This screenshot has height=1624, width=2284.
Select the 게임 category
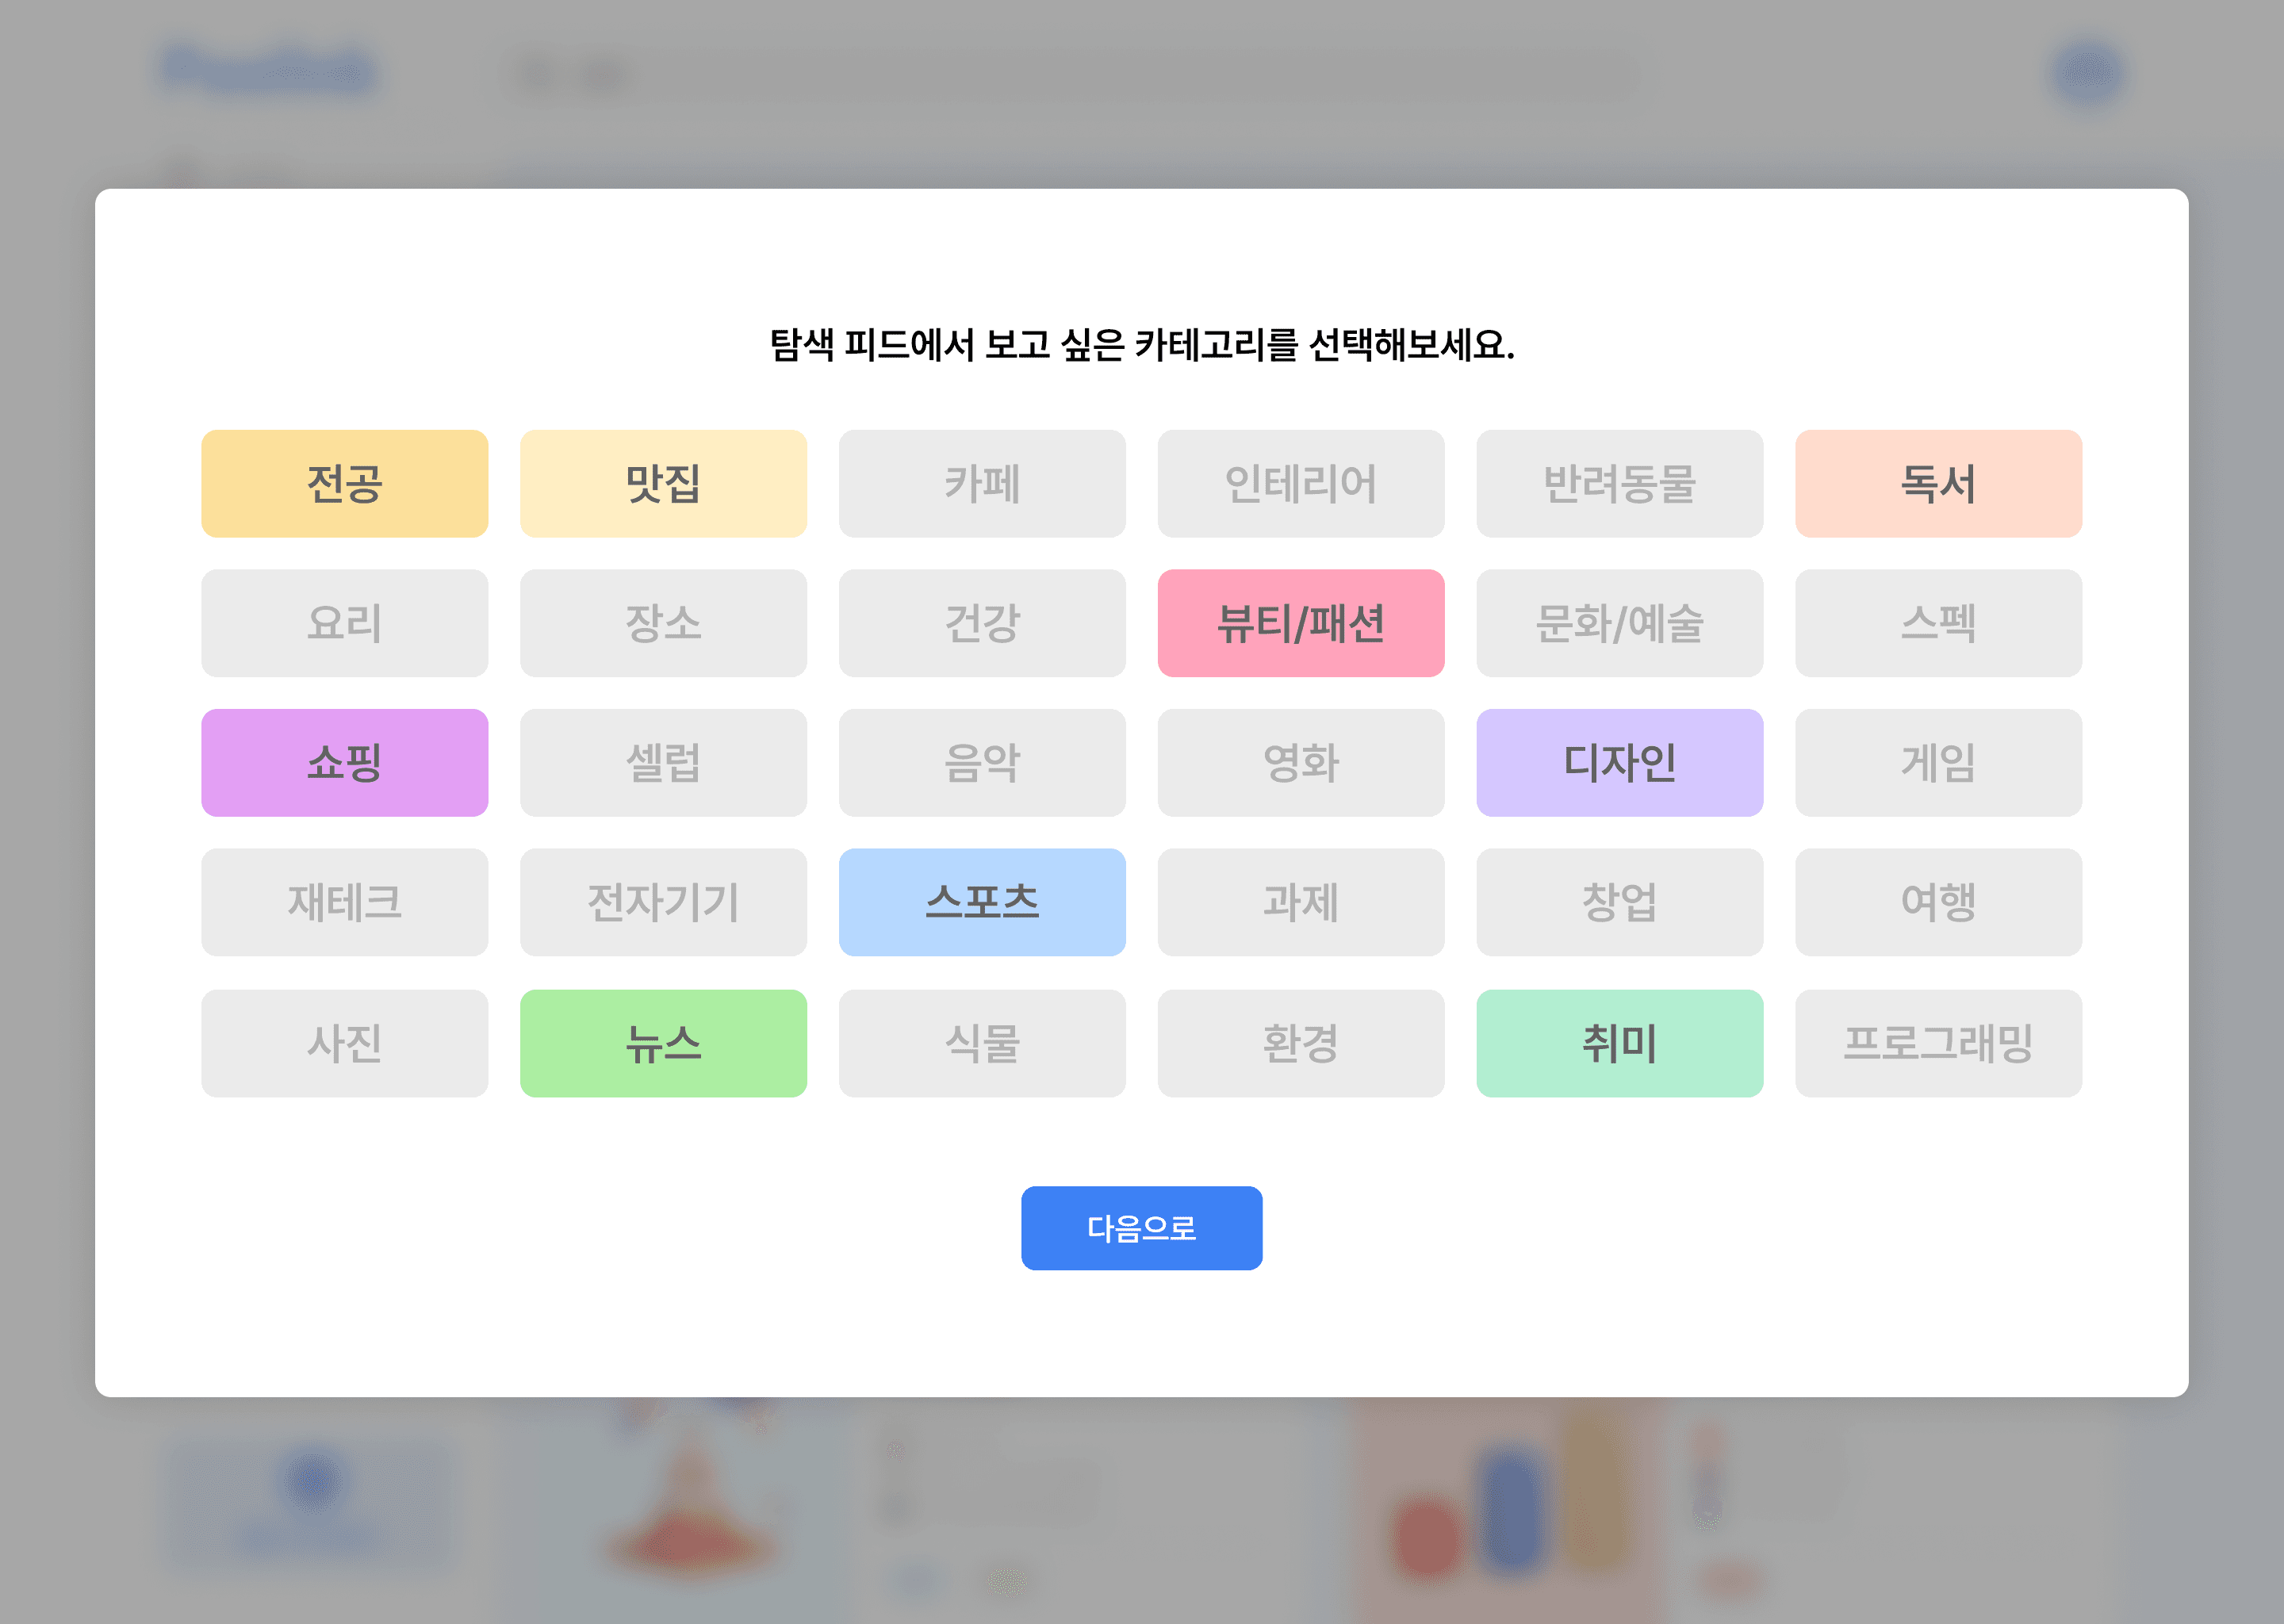pos(1937,762)
